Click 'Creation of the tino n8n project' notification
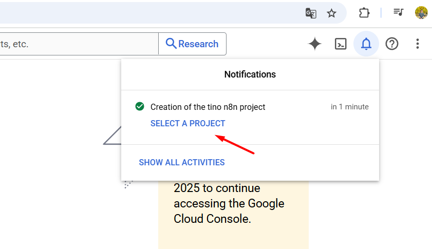 point(208,107)
